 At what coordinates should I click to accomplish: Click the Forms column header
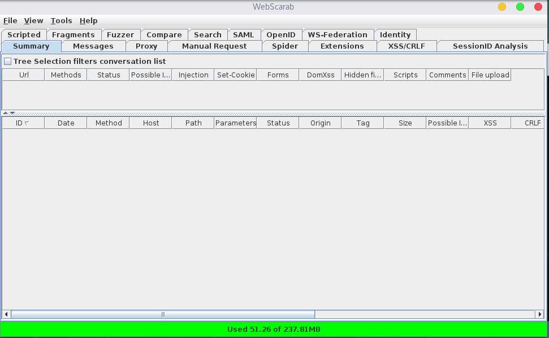point(278,75)
